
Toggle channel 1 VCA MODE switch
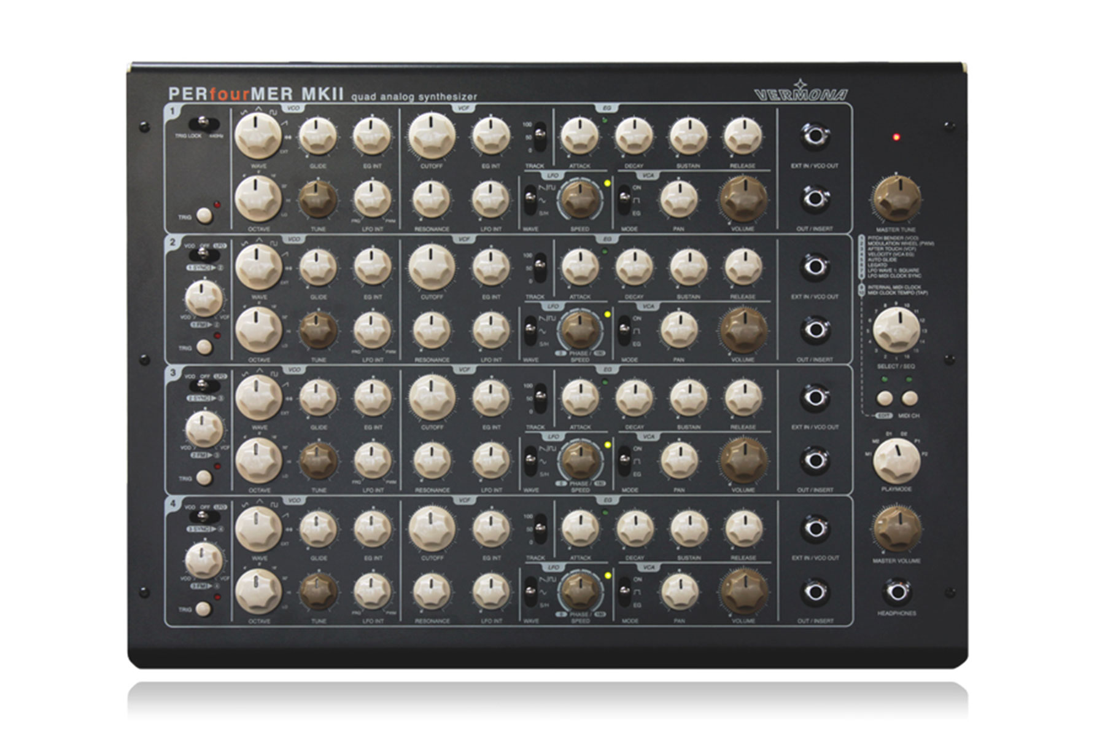(624, 200)
